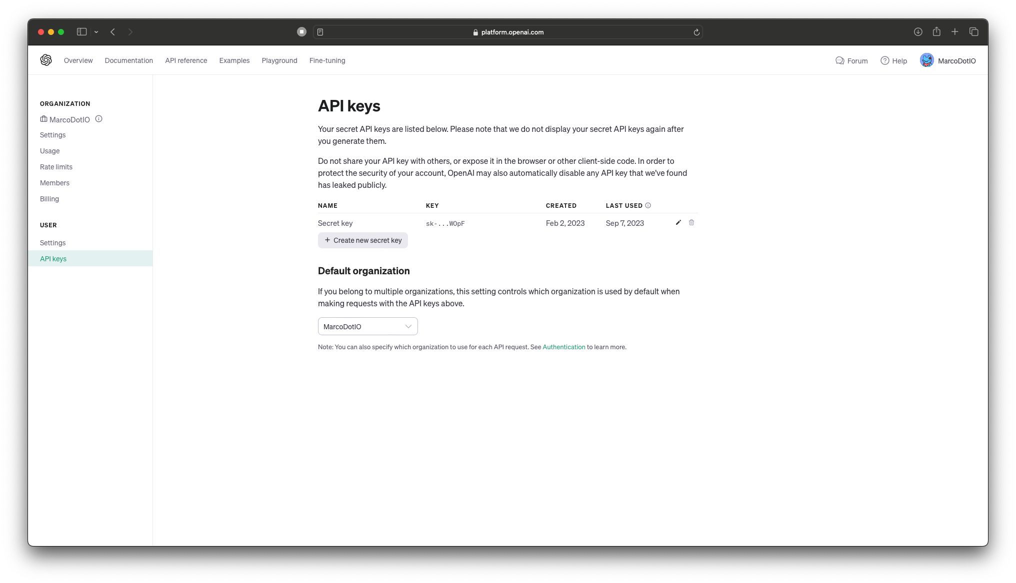
Task: Open Fine-tuning page
Action: coord(327,60)
